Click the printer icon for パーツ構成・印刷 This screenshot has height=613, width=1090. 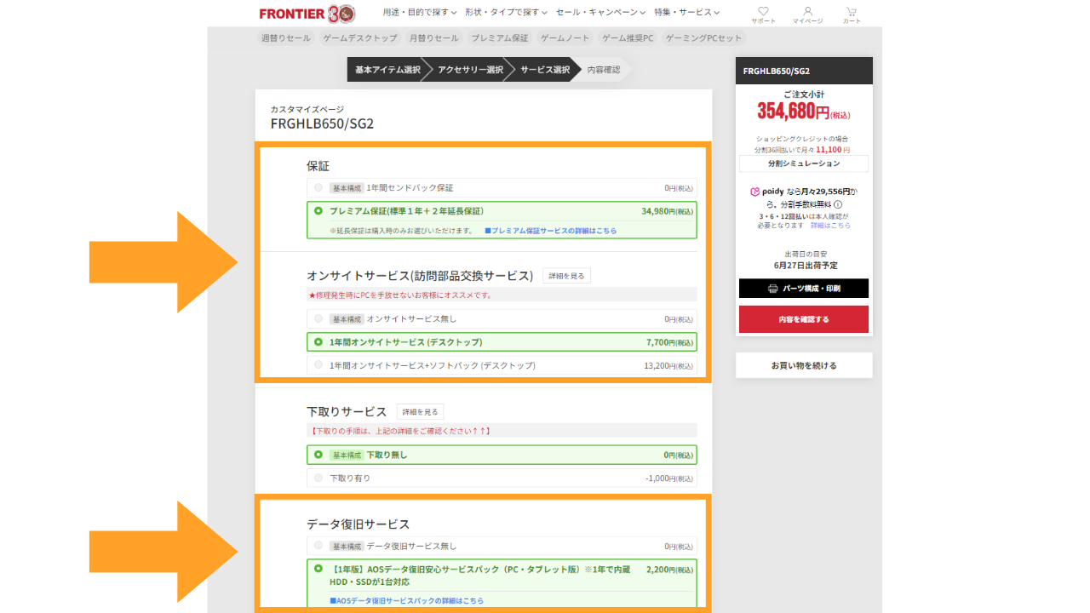772,289
